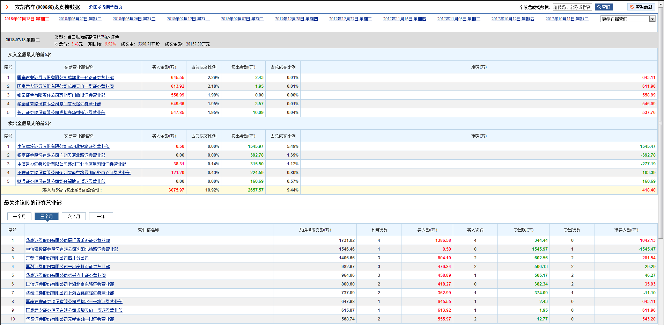Click the price change value 9.92%

click(x=110, y=44)
